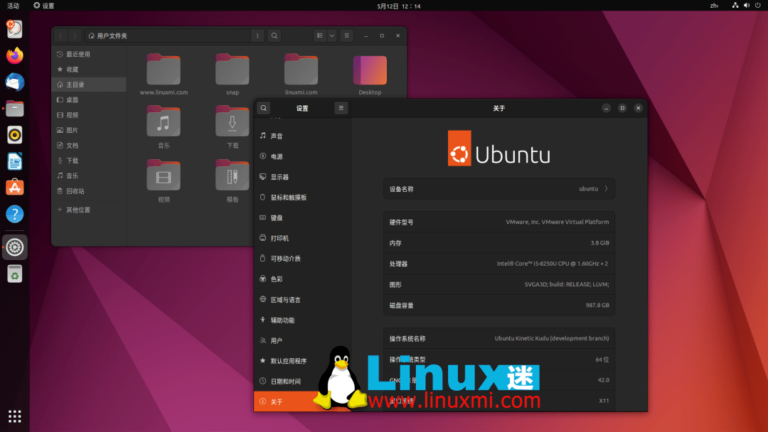Open the three-dot menu in Files path bar
The image size is (768, 432).
click(257, 35)
